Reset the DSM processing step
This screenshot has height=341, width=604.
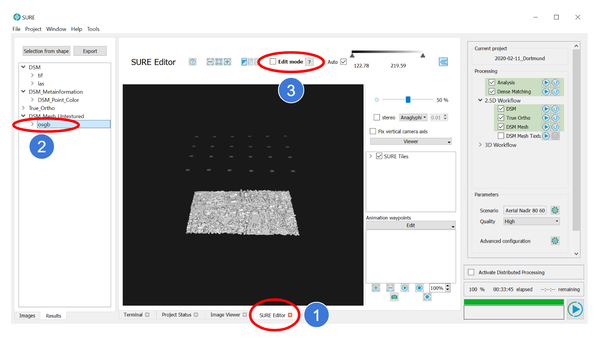(555, 109)
